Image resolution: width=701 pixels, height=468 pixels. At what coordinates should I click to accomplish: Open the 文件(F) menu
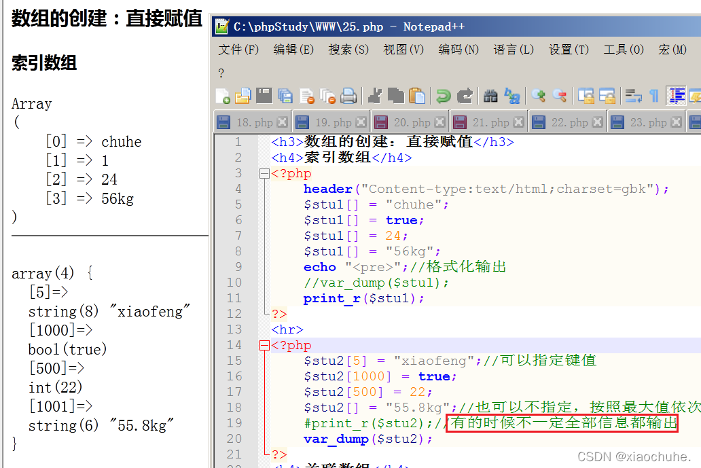[x=238, y=49]
